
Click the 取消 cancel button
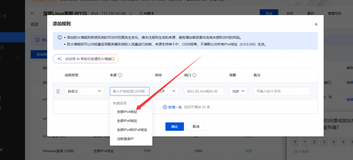pos(196,126)
